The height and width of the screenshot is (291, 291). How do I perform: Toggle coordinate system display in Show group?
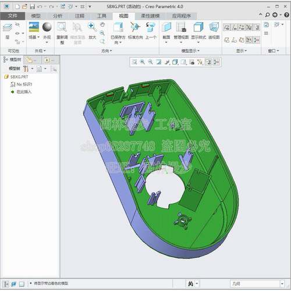click(249, 27)
